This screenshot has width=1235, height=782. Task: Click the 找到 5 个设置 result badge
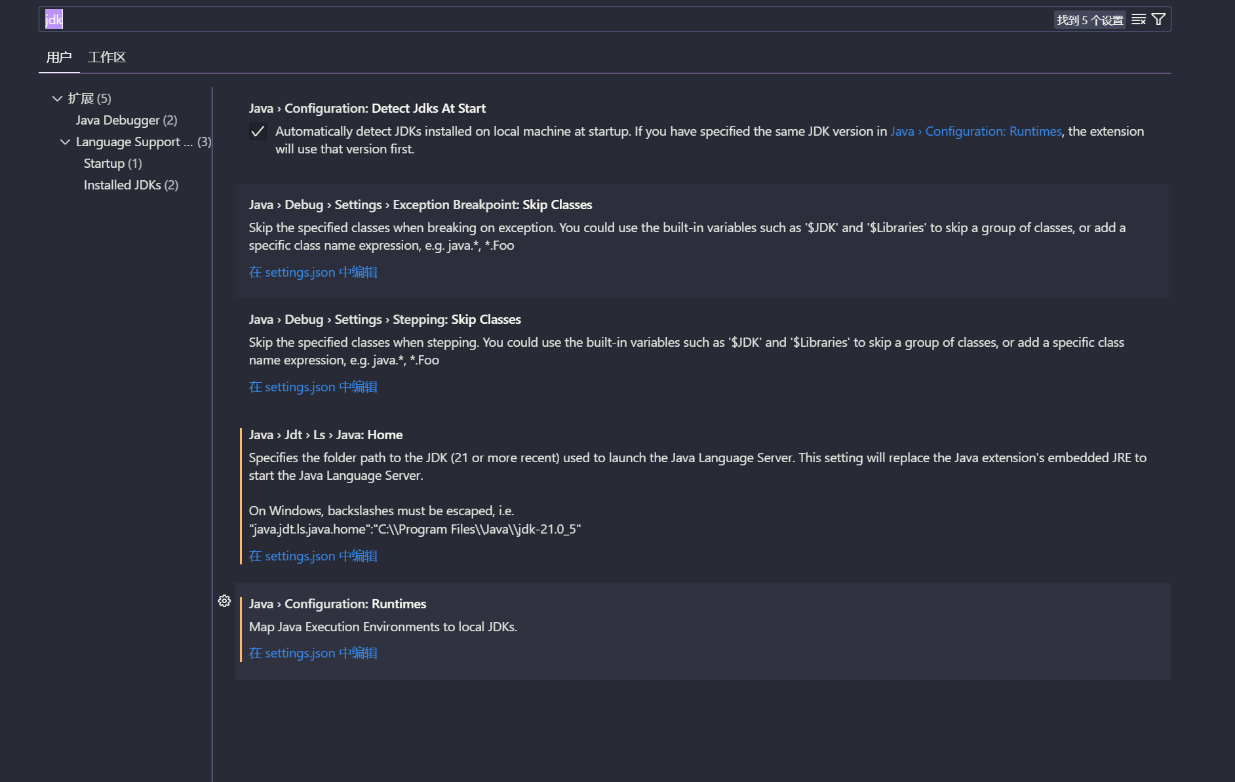(x=1089, y=20)
